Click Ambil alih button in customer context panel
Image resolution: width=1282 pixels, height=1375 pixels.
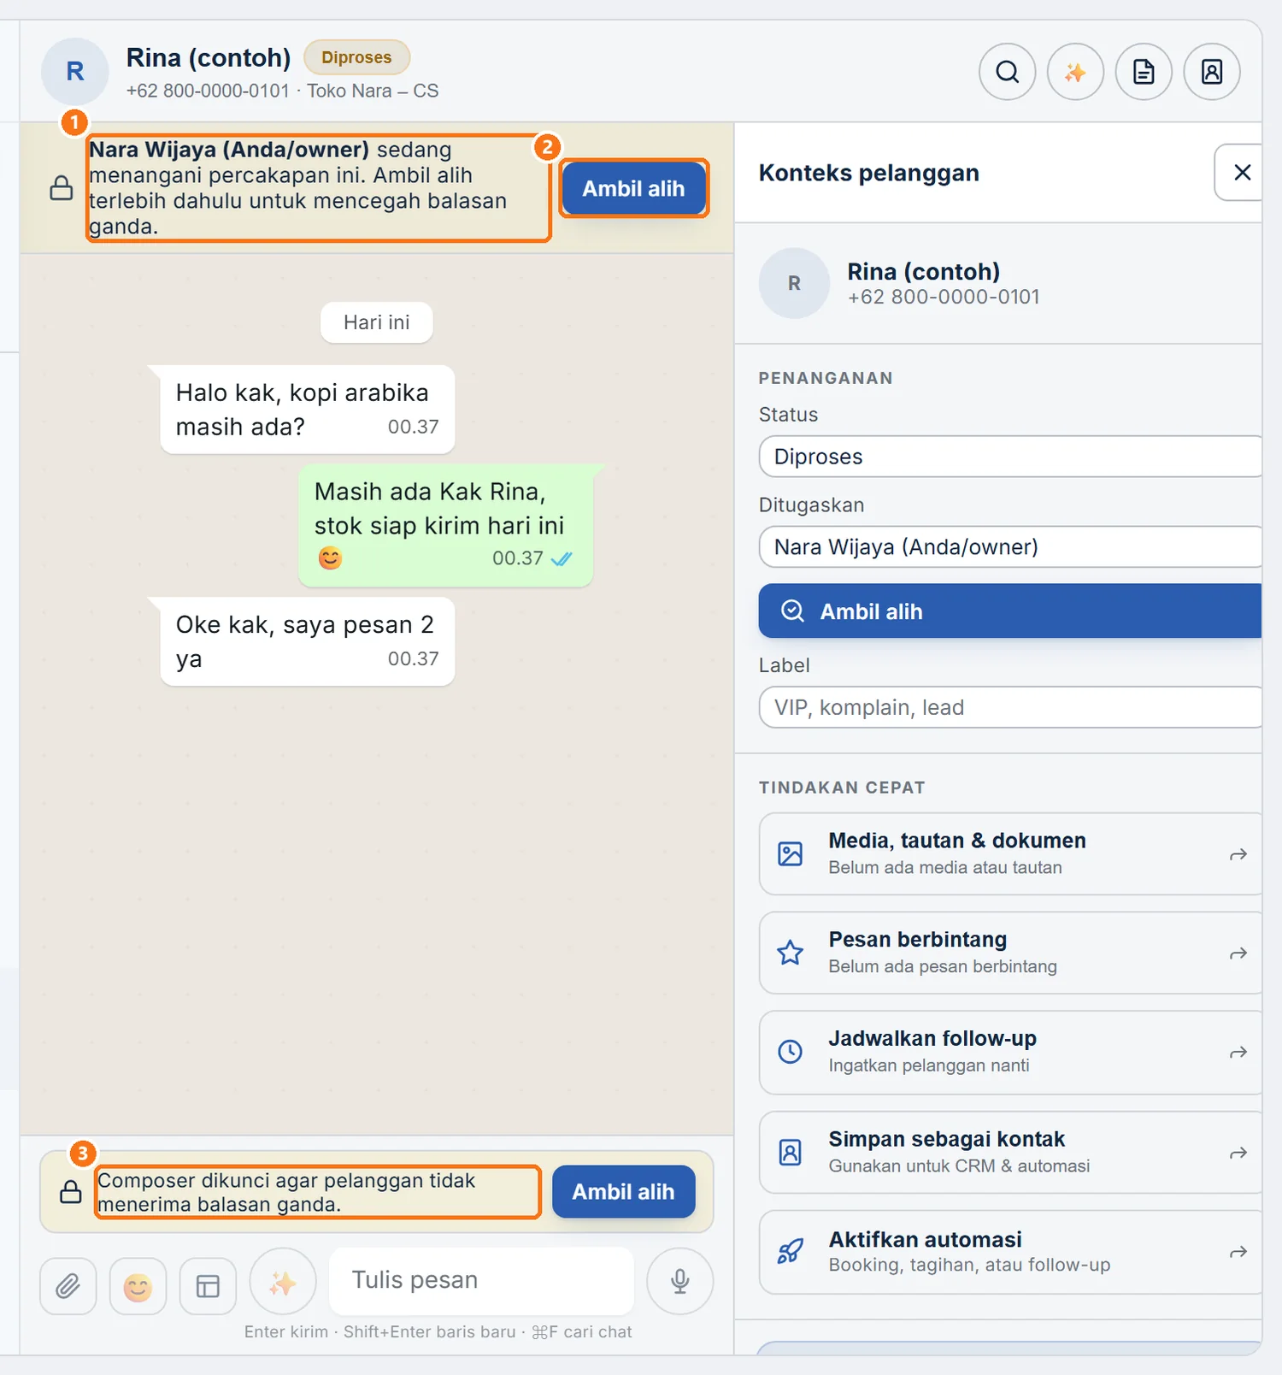(x=1010, y=611)
